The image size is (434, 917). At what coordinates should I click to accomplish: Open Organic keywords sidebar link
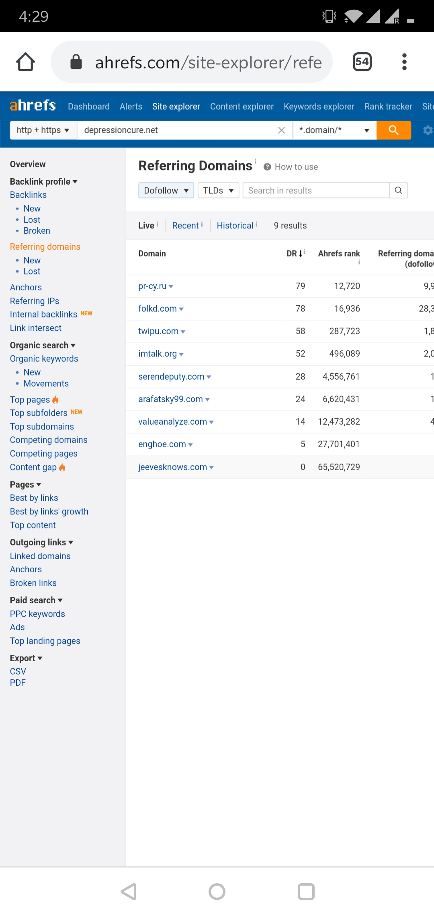tap(44, 359)
